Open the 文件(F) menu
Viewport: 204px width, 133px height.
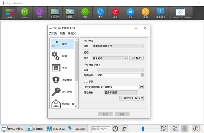click(x=53, y=34)
